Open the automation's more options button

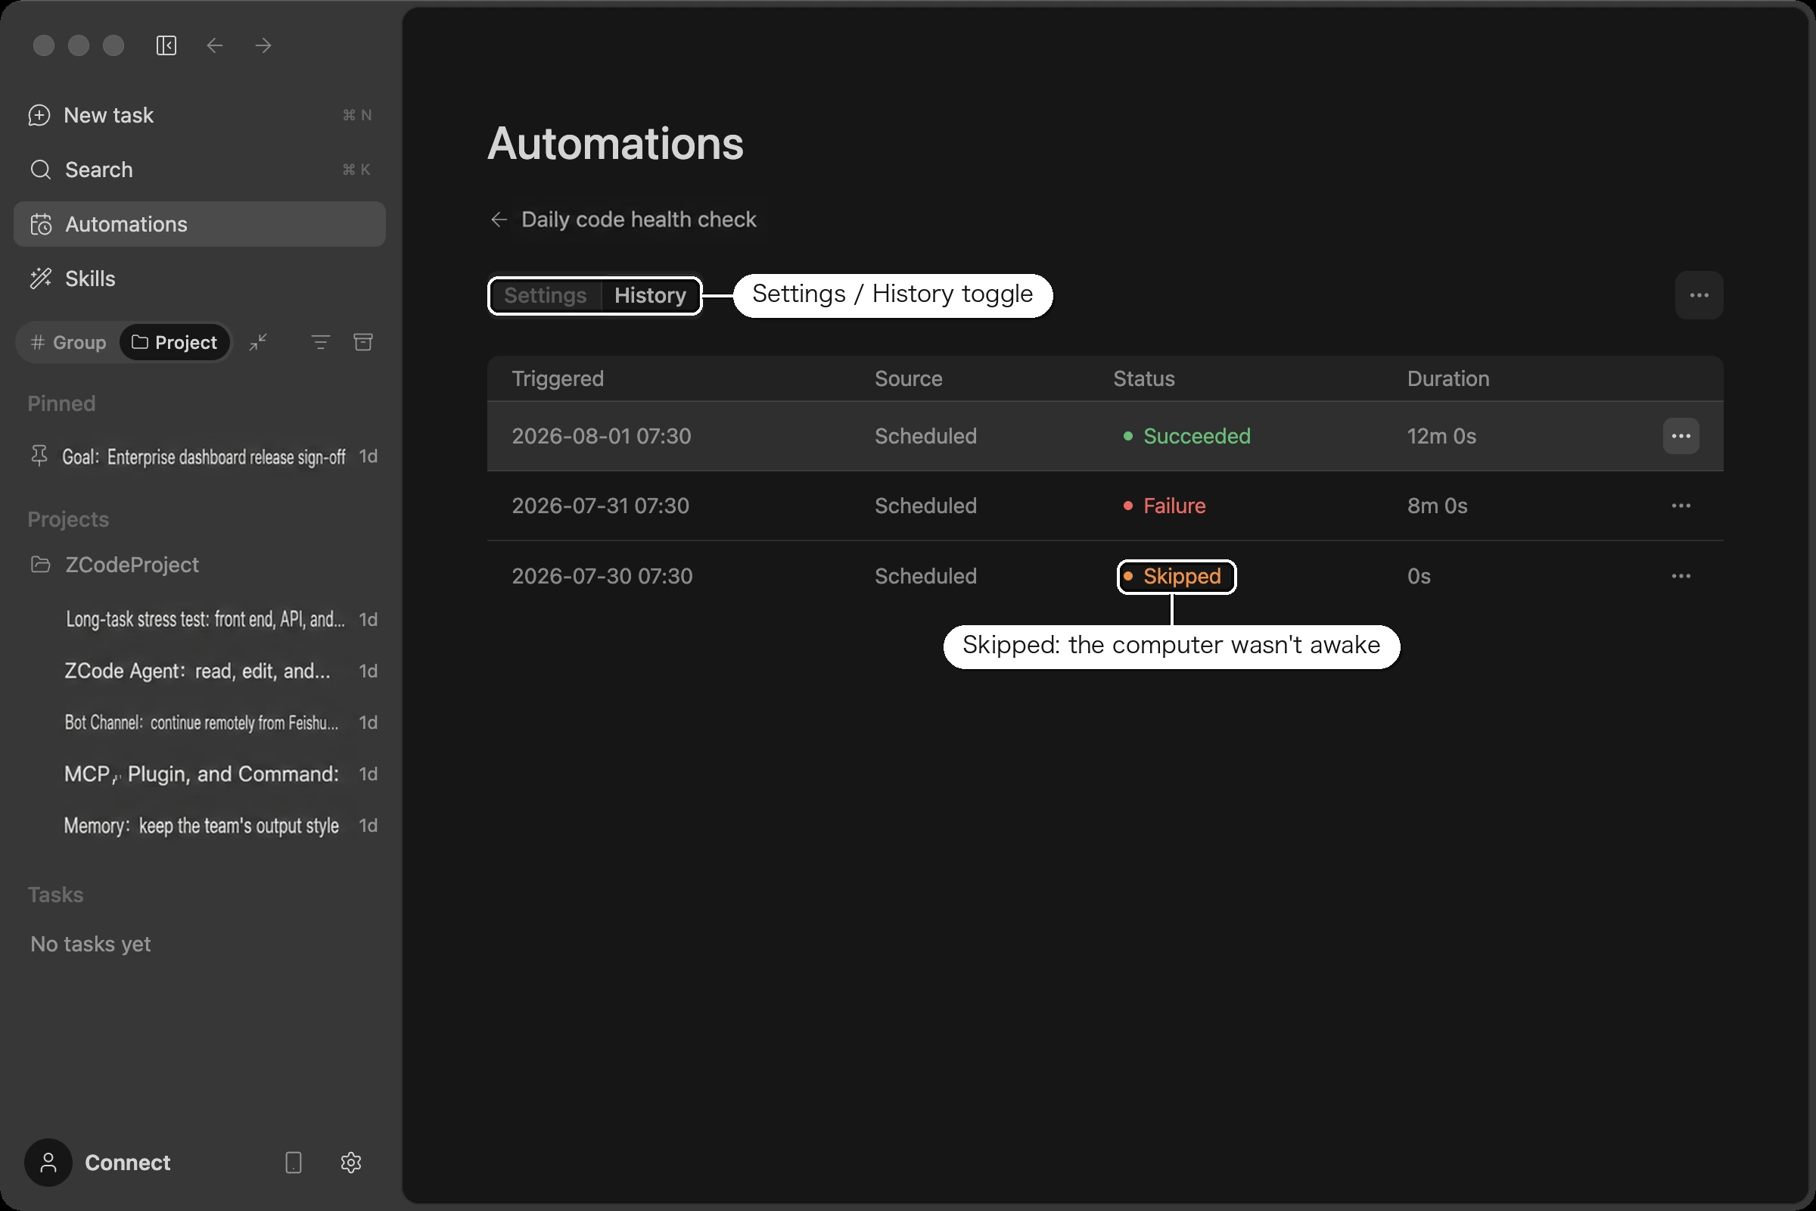pos(1699,295)
